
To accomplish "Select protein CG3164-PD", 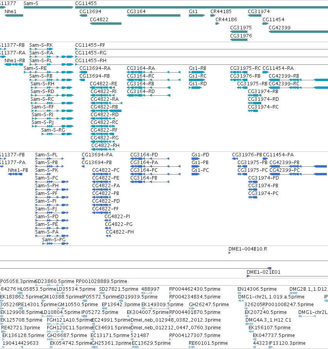I will click(x=144, y=155).
